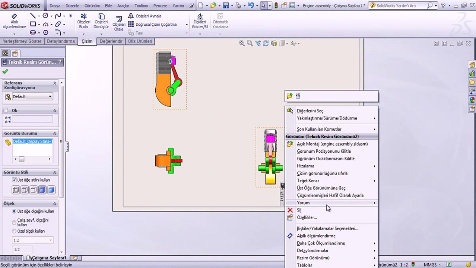Click Zoom to Fit icon above drawing

pyautogui.click(x=242, y=44)
